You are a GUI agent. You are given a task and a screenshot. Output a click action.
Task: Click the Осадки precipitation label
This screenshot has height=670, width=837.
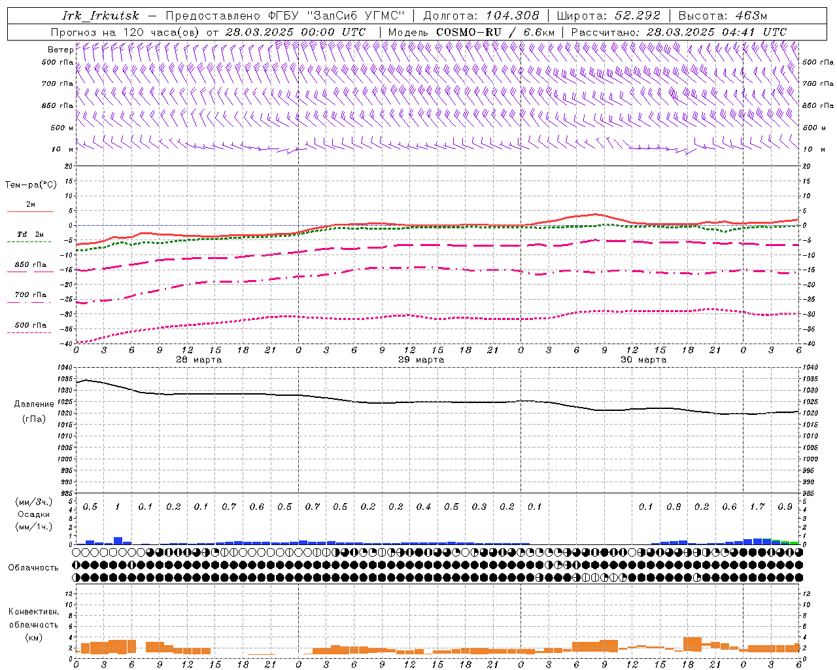tap(34, 514)
